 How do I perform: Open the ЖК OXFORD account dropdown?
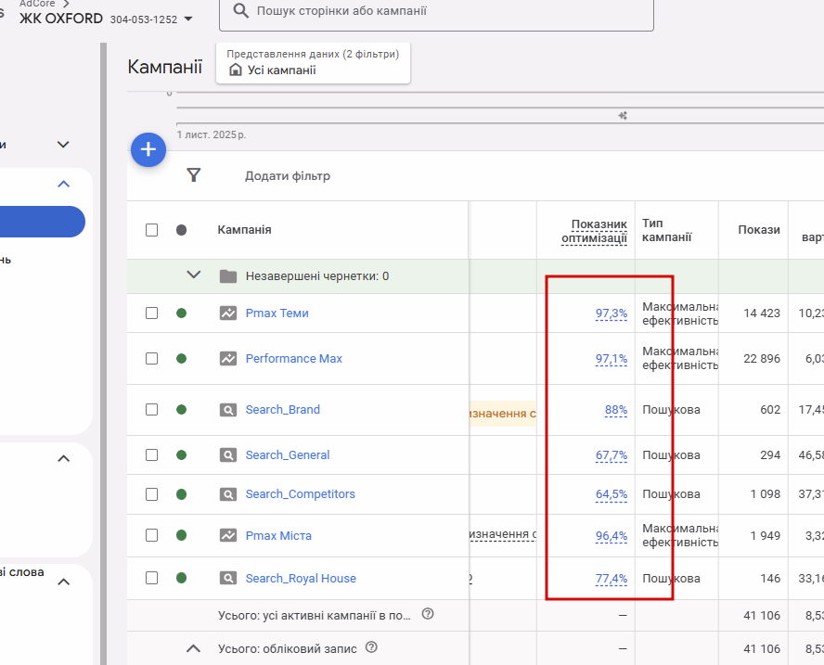[189, 19]
